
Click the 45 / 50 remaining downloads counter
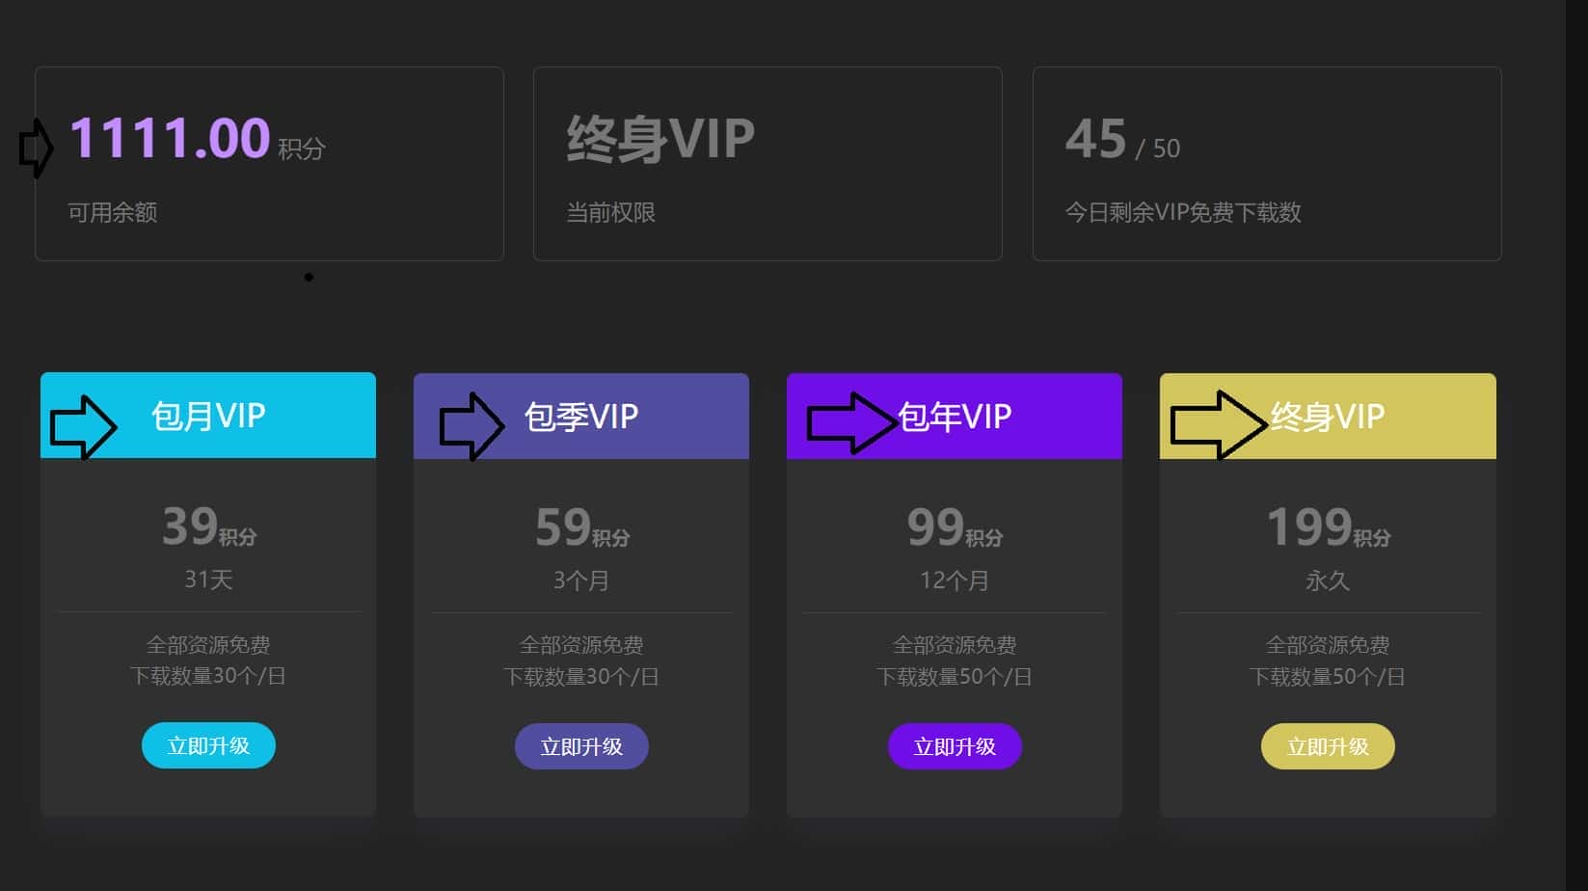[x=1122, y=140]
